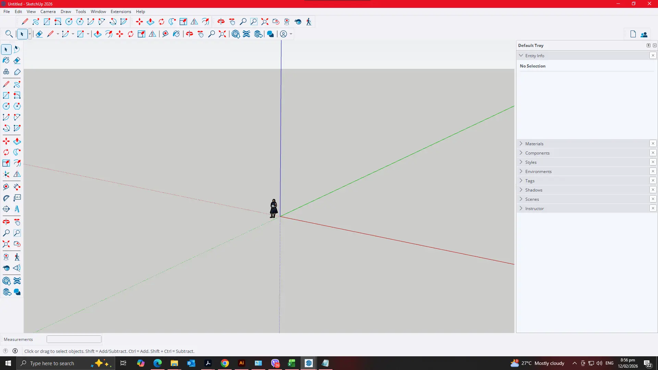This screenshot has width=658, height=370.
Task: Open the Extensions menu
Action: 121,11
